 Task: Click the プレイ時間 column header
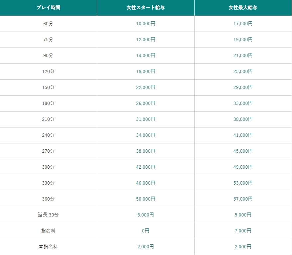pos(49,8)
